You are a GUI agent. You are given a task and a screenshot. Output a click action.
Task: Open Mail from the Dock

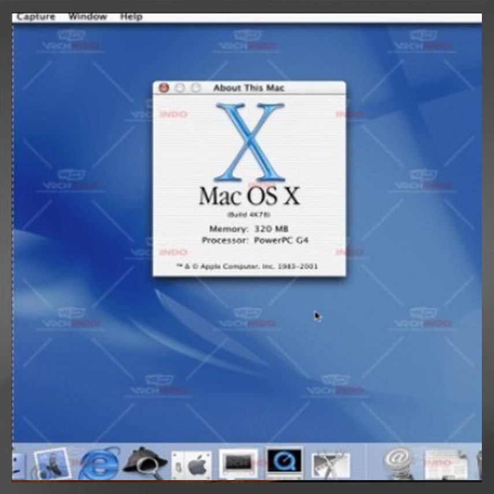[53, 463]
